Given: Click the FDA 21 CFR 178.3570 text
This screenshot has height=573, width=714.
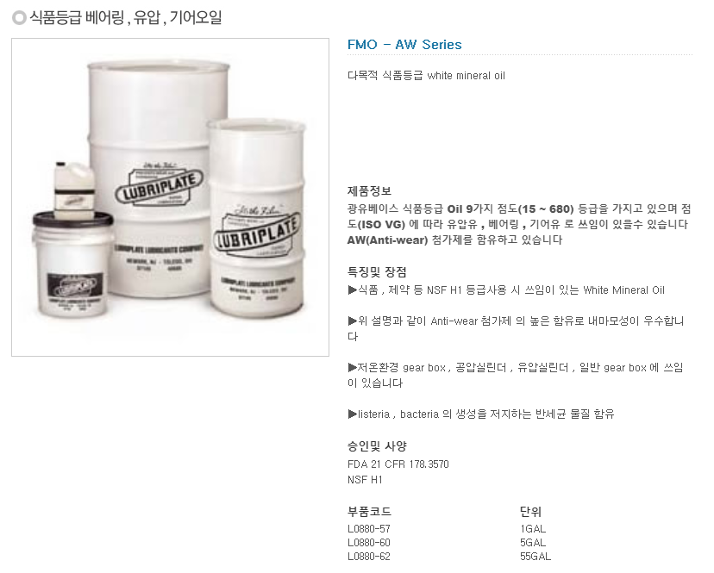Looking at the screenshot, I should tap(398, 464).
